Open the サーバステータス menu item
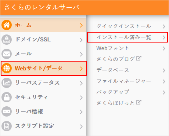The height and width of the screenshot is (136, 169). pyautogui.click(x=43, y=83)
